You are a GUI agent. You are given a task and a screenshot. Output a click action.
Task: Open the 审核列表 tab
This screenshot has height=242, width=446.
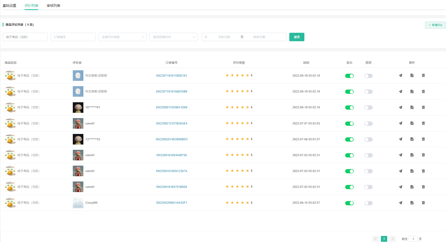[53, 6]
